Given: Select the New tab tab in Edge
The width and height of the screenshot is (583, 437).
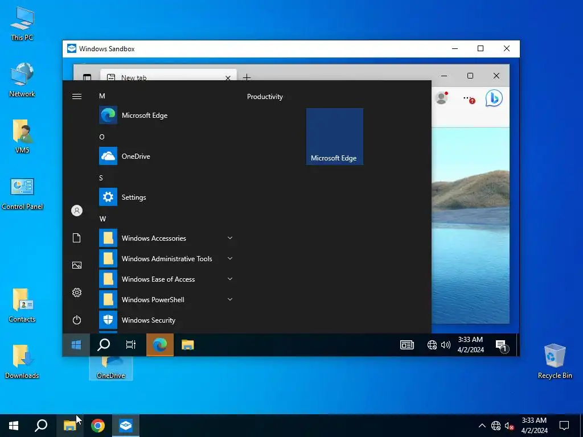Looking at the screenshot, I should (x=168, y=76).
